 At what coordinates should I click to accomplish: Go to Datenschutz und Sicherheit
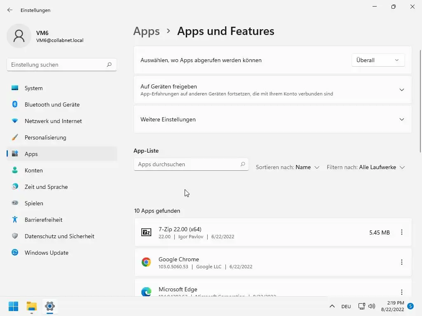[x=59, y=236]
